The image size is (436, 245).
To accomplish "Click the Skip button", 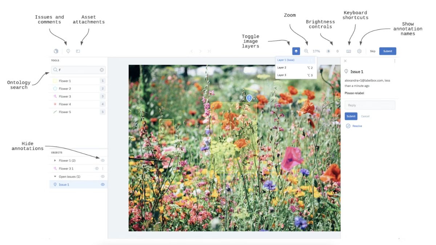I will 372,51.
